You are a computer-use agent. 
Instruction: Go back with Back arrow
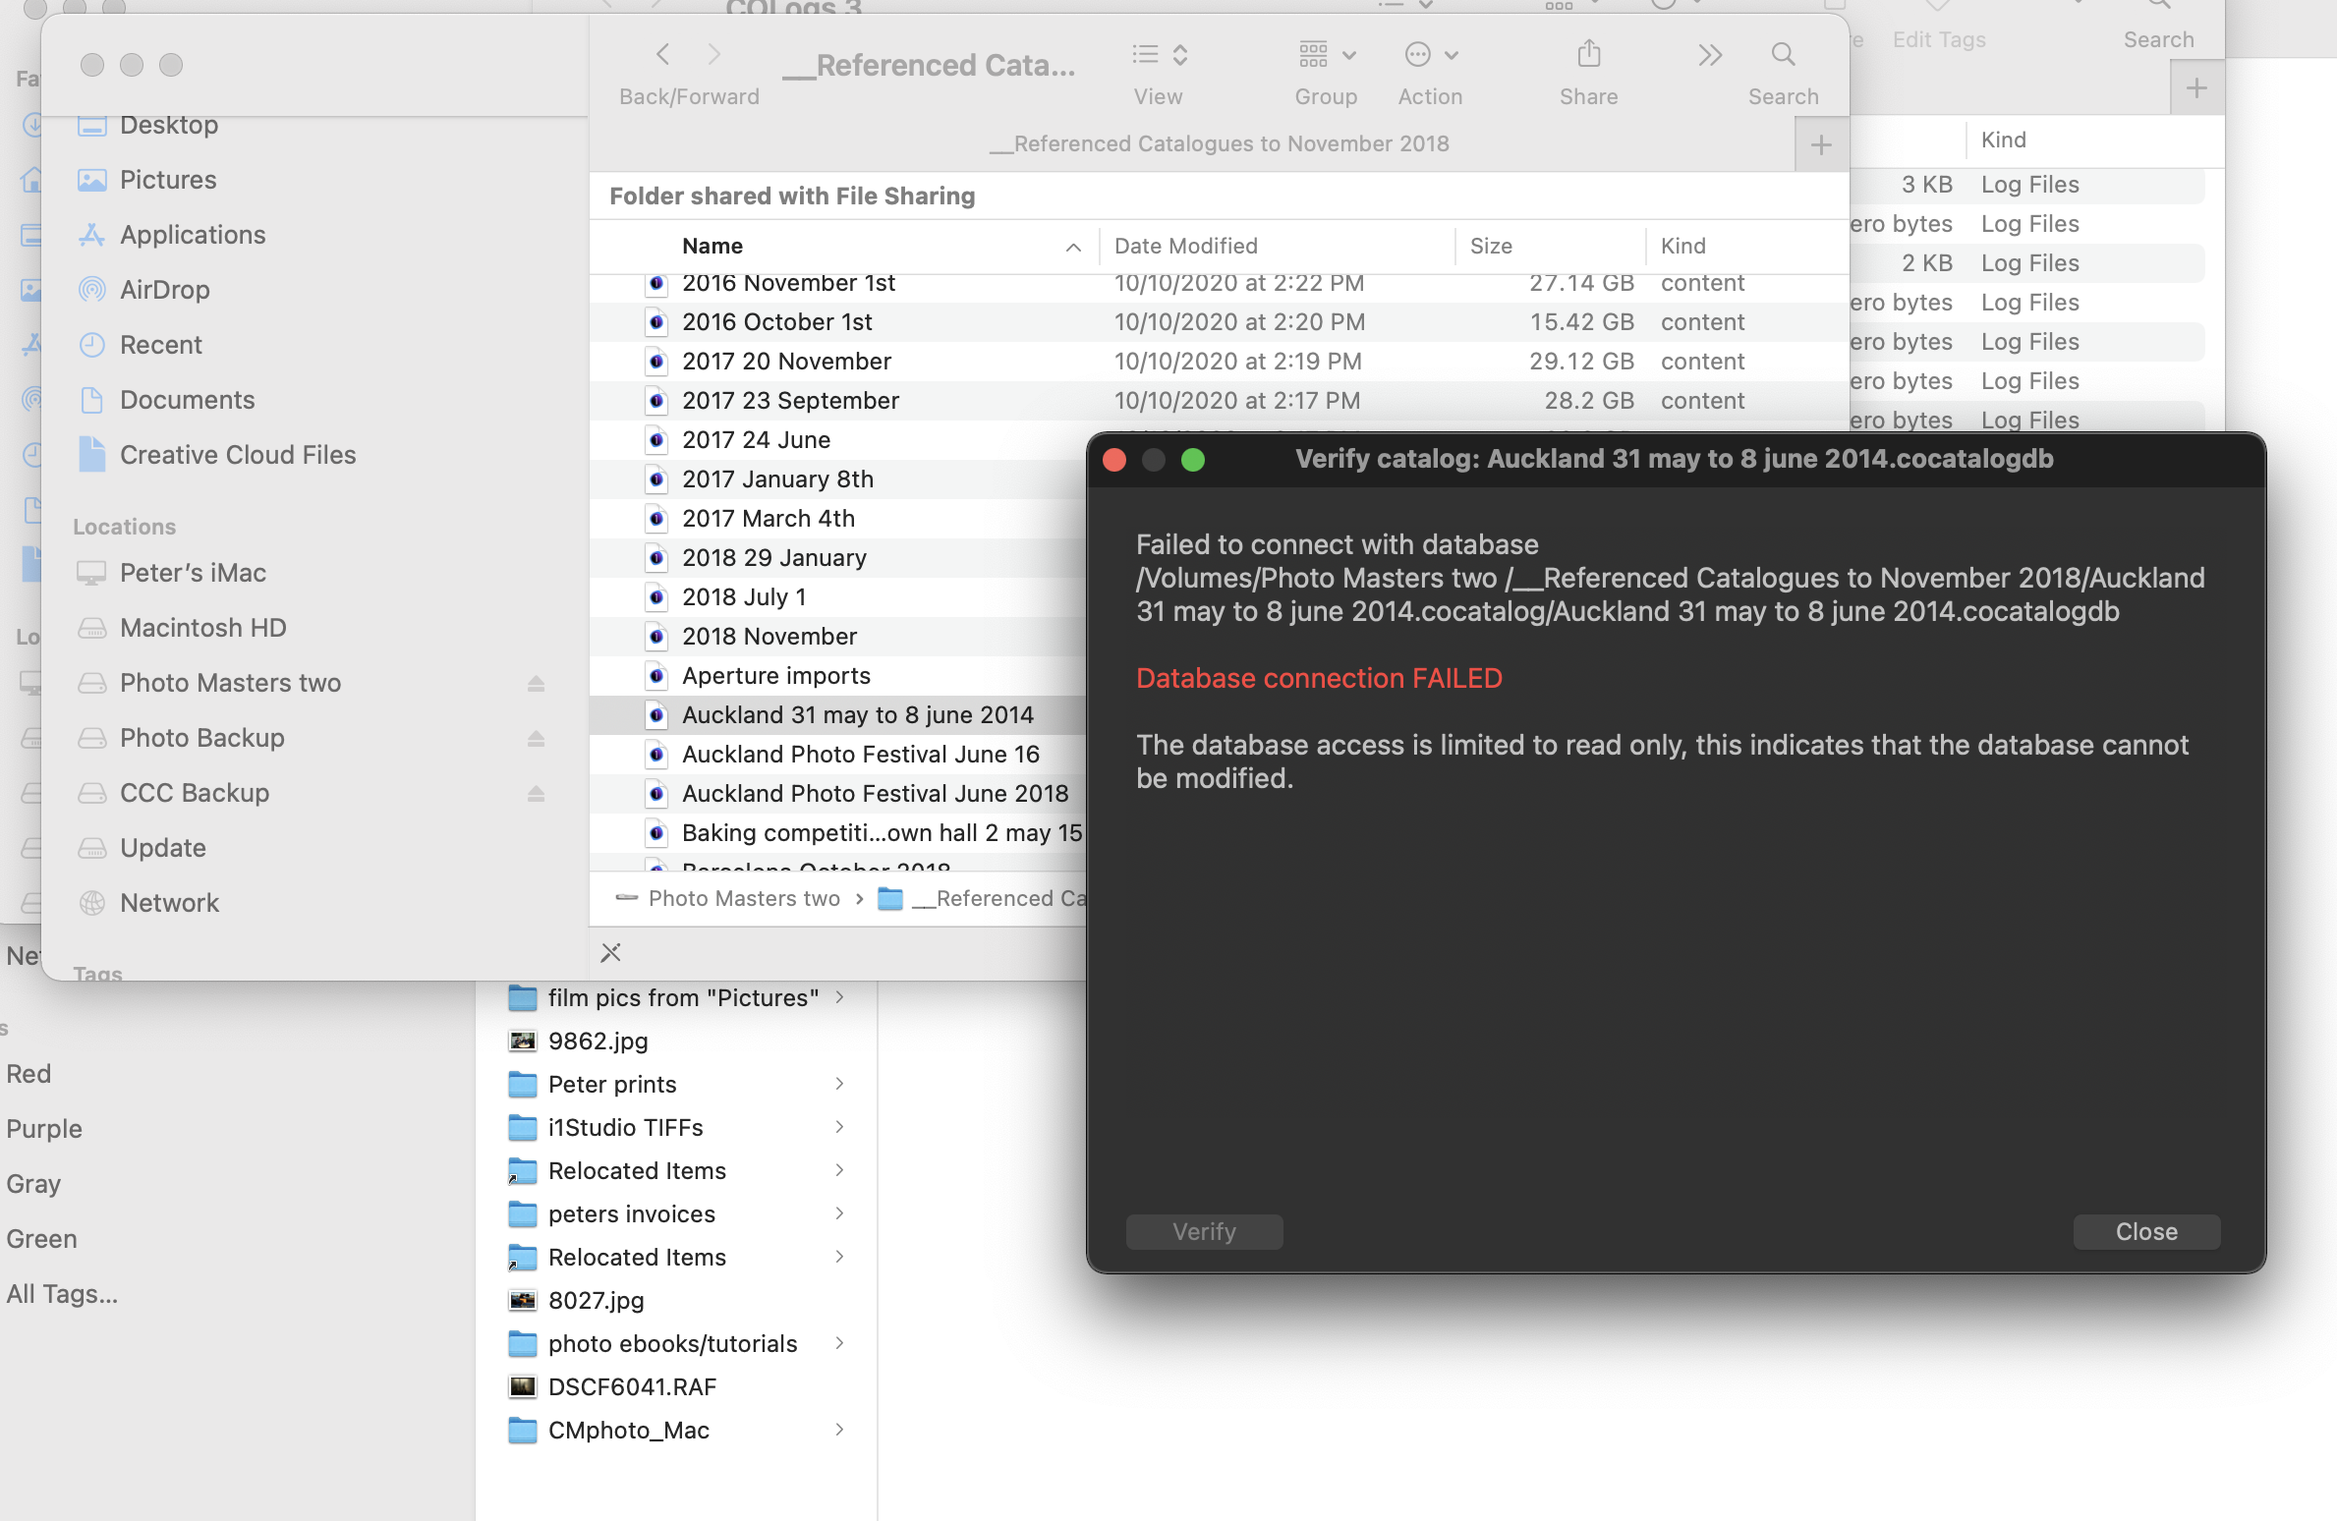click(663, 55)
